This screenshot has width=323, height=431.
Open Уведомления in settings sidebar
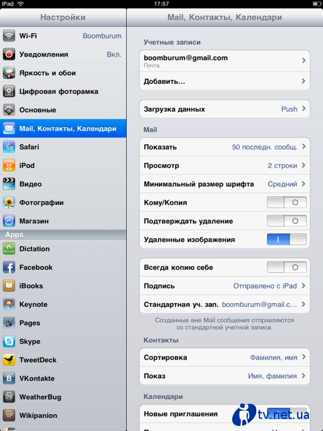pyautogui.click(x=63, y=54)
